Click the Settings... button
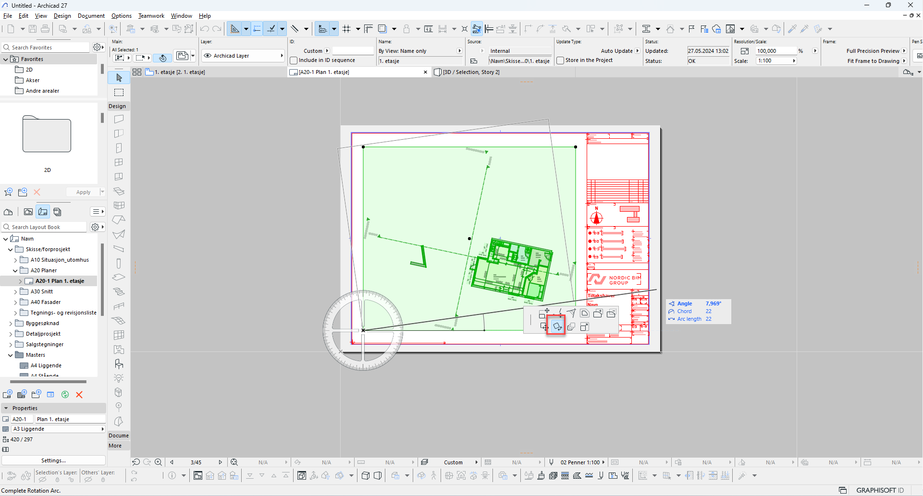Image resolution: width=923 pixels, height=496 pixels. coord(53,460)
